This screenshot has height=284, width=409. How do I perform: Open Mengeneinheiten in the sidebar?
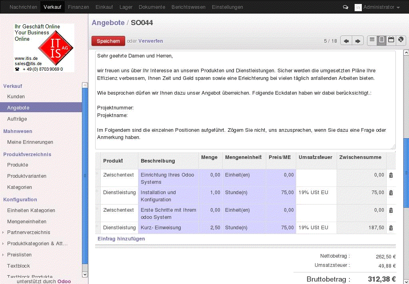click(x=27, y=221)
